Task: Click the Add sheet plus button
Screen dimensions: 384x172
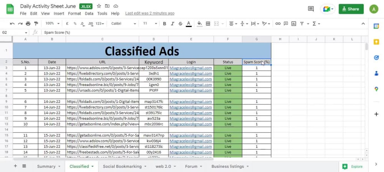Action: 15,166
